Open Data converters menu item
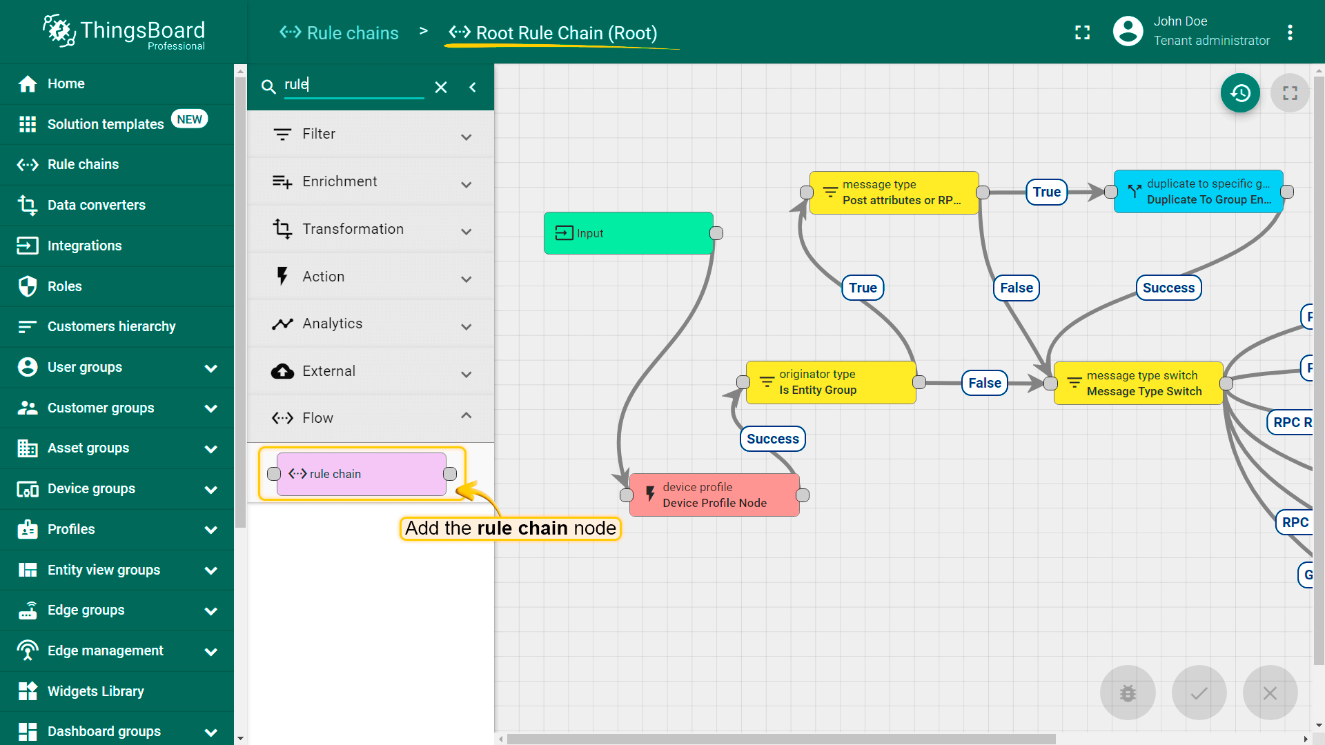This screenshot has height=745, width=1325. coord(97,205)
